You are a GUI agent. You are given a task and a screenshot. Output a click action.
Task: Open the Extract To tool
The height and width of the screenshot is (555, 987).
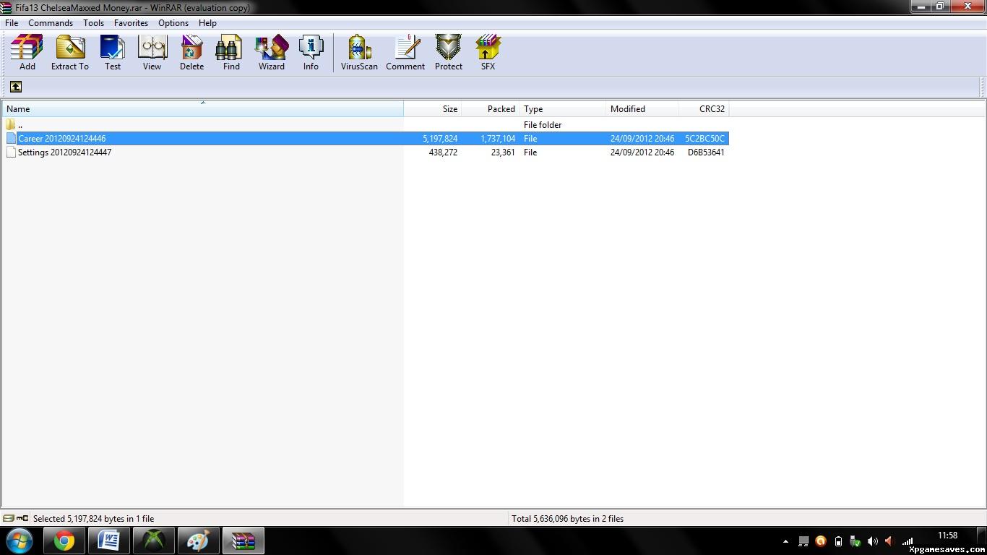point(70,53)
